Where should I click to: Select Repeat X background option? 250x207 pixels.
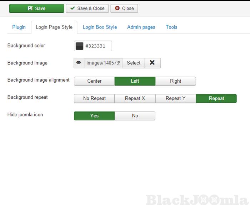(135, 98)
